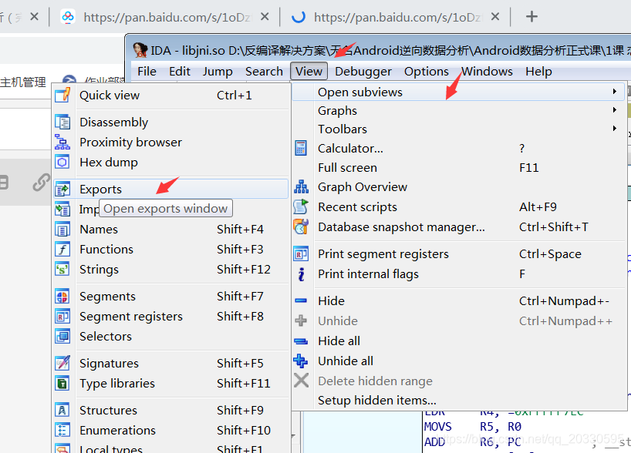
Task: Click the Segments icon
Action: click(62, 297)
